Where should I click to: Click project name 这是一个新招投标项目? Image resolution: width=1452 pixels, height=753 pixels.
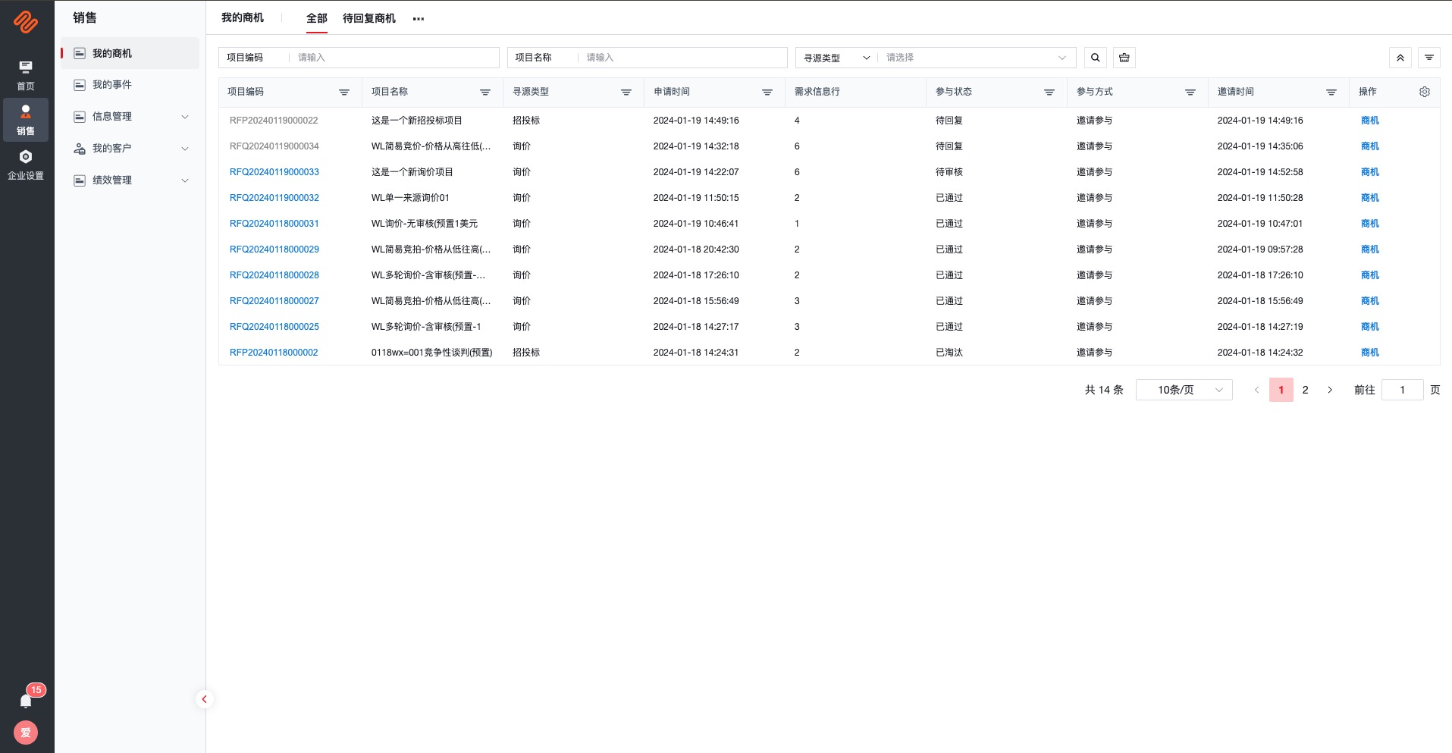(x=417, y=121)
